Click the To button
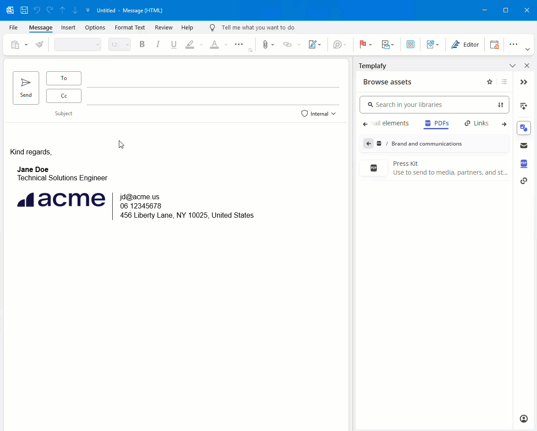This screenshot has height=431, width=537. (64, 78)
